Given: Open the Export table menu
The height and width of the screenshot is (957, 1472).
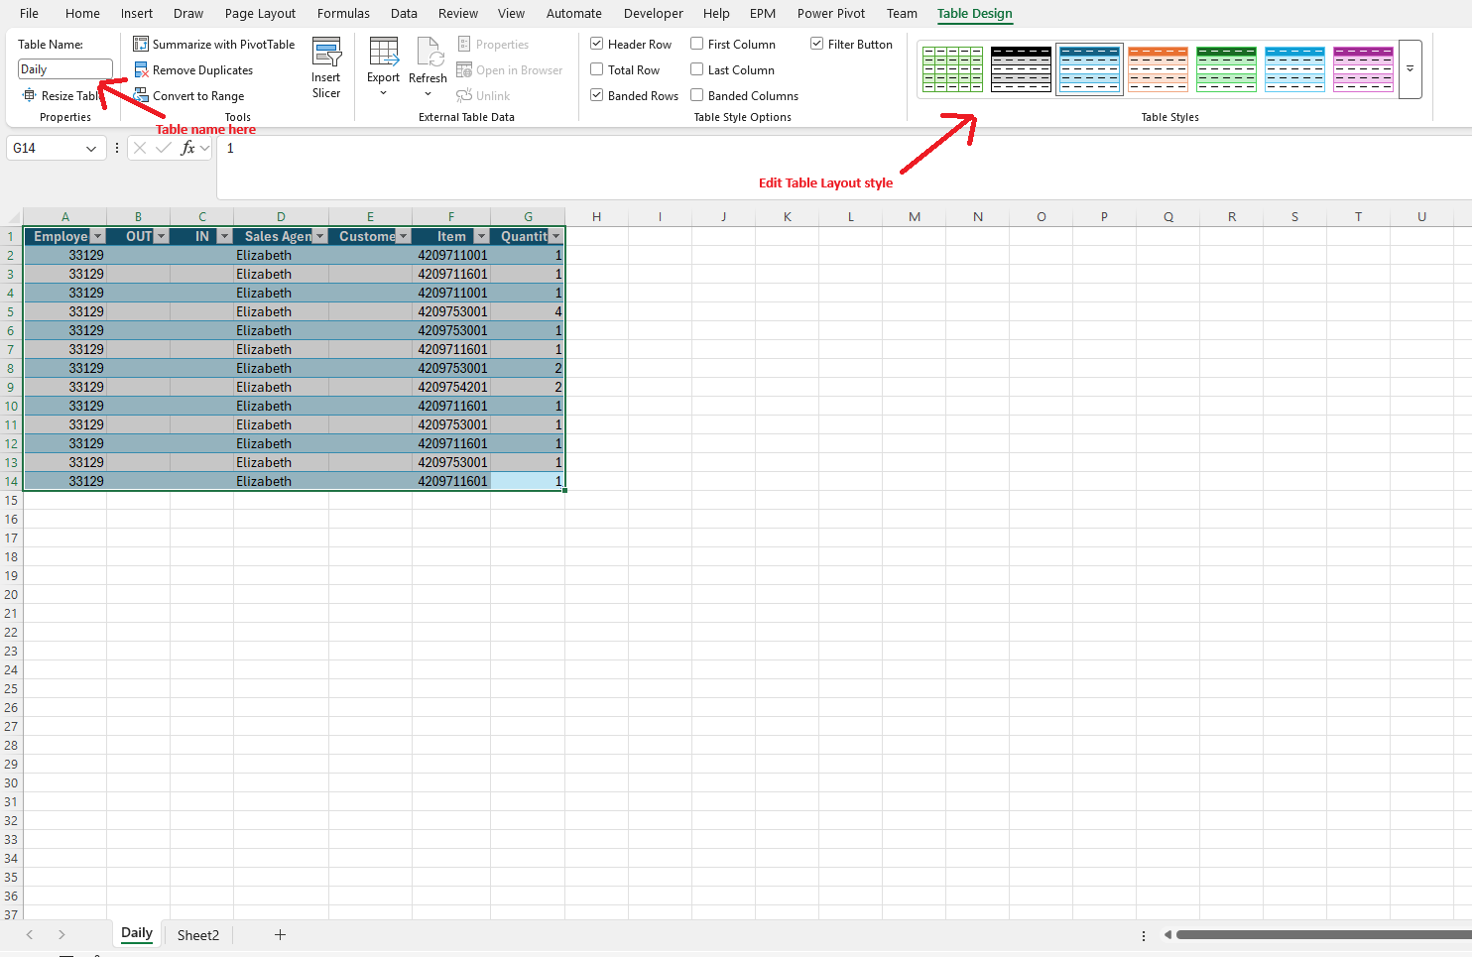Looking at the screenshot, I should pyautogui.click(x=383, y=67).
